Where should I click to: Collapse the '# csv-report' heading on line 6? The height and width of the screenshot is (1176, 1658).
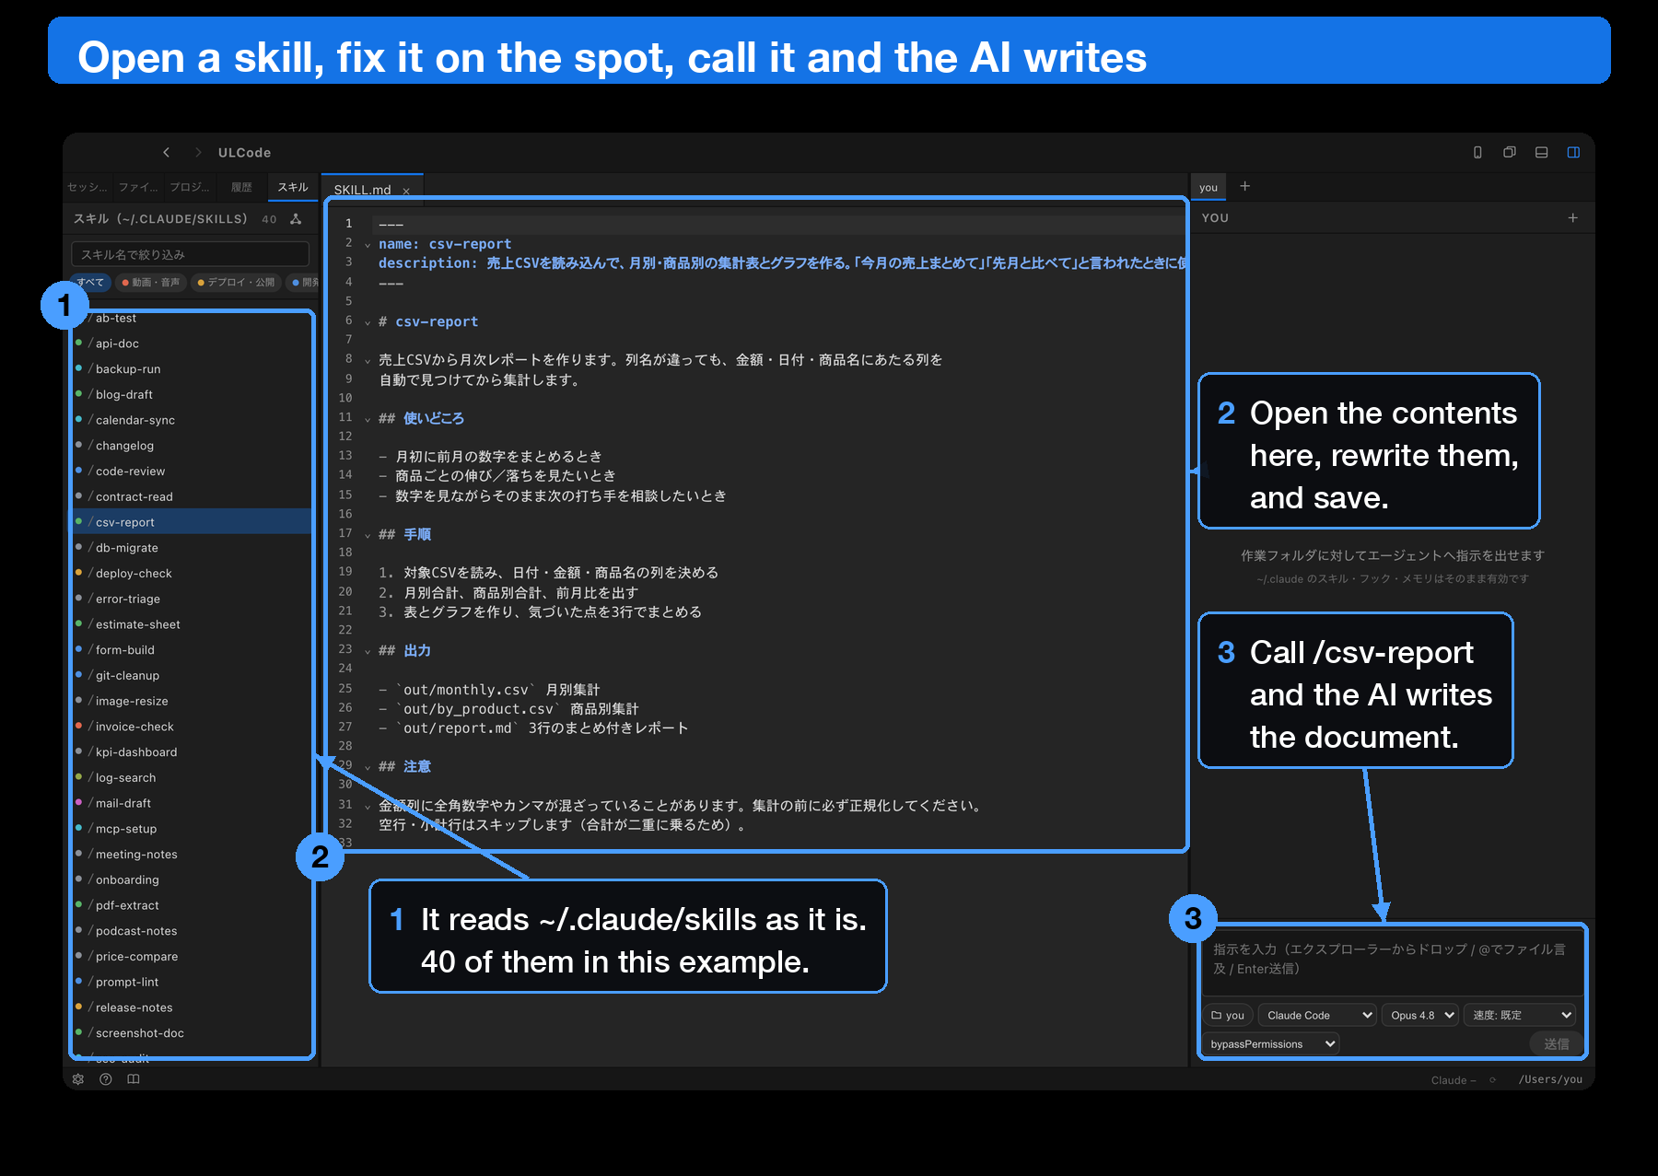tap(367, 322)
